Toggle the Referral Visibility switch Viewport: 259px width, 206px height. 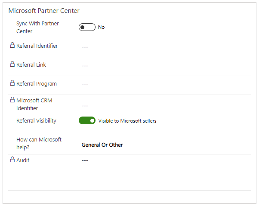(x=87, y=120)
